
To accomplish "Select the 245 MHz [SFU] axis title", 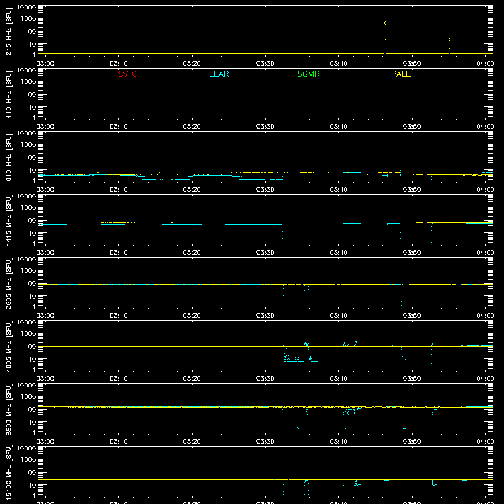I will (8, 31).
